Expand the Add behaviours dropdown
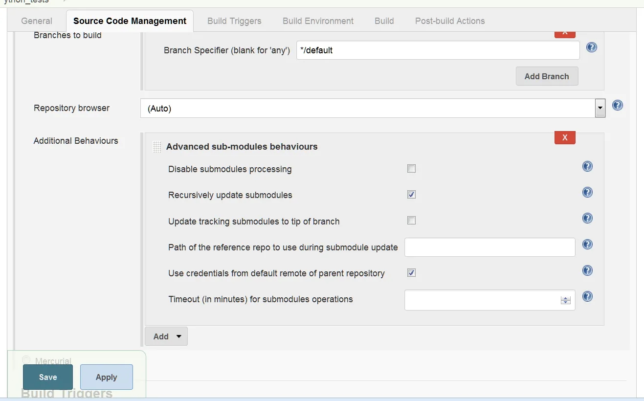 tap(166, 336)
